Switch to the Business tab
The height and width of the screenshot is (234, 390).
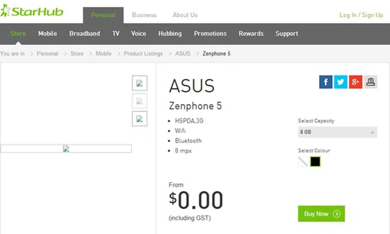coord(144,15)
